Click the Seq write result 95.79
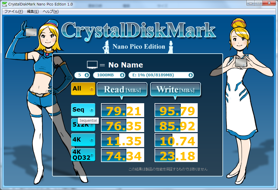Viewport: 278px width, 190px height. pos(176,110)
